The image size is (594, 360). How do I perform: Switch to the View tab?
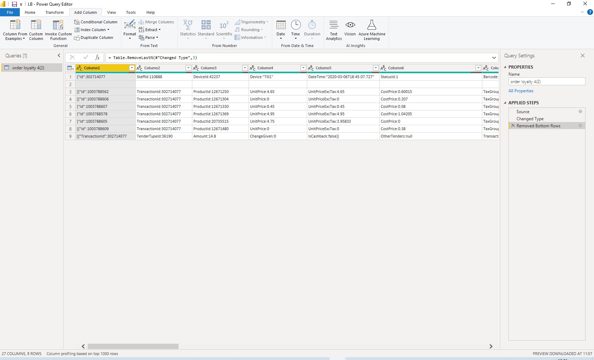coord(111,12)
